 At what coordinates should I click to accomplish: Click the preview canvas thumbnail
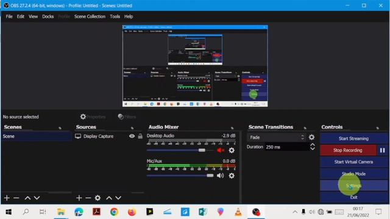click(195, 66)
